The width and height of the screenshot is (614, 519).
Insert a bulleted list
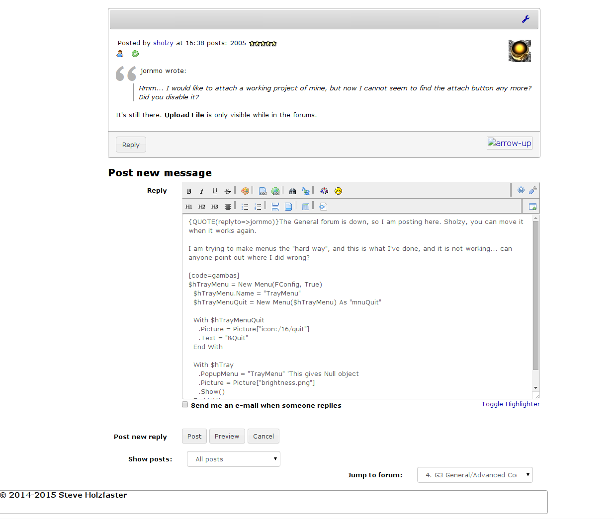click(x=245, y=207)
